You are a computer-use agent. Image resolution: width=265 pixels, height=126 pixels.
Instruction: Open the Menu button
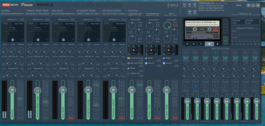click(x=239, y=5)
